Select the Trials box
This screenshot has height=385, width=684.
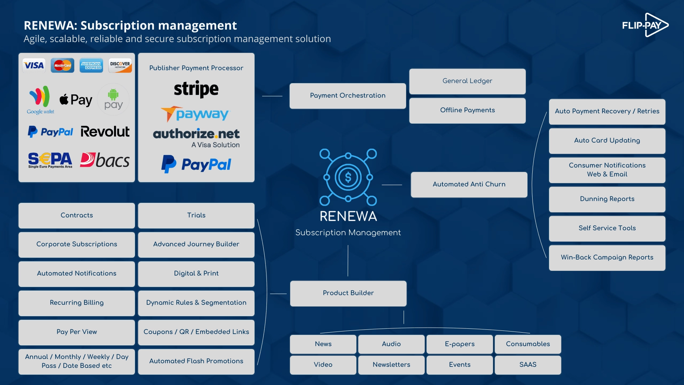click(x=196, y=215)
